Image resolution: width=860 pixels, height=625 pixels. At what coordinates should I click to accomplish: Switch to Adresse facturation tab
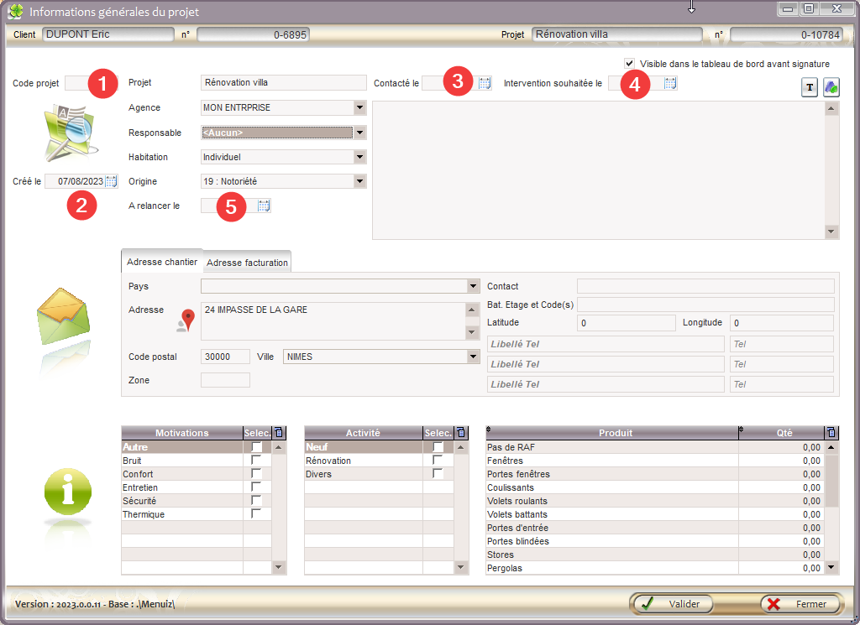pyautogui.click(x=248, y=263)
